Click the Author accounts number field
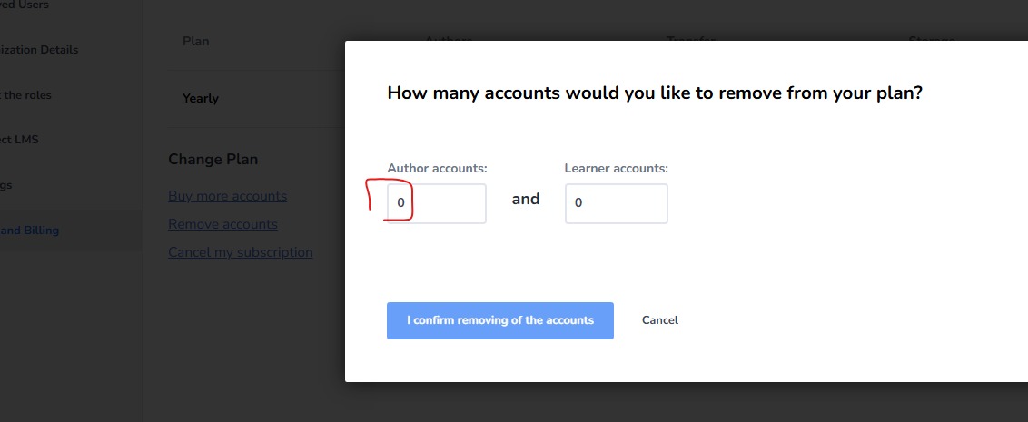The width and height of the screenshot is (1028, 422). (437, 203)
